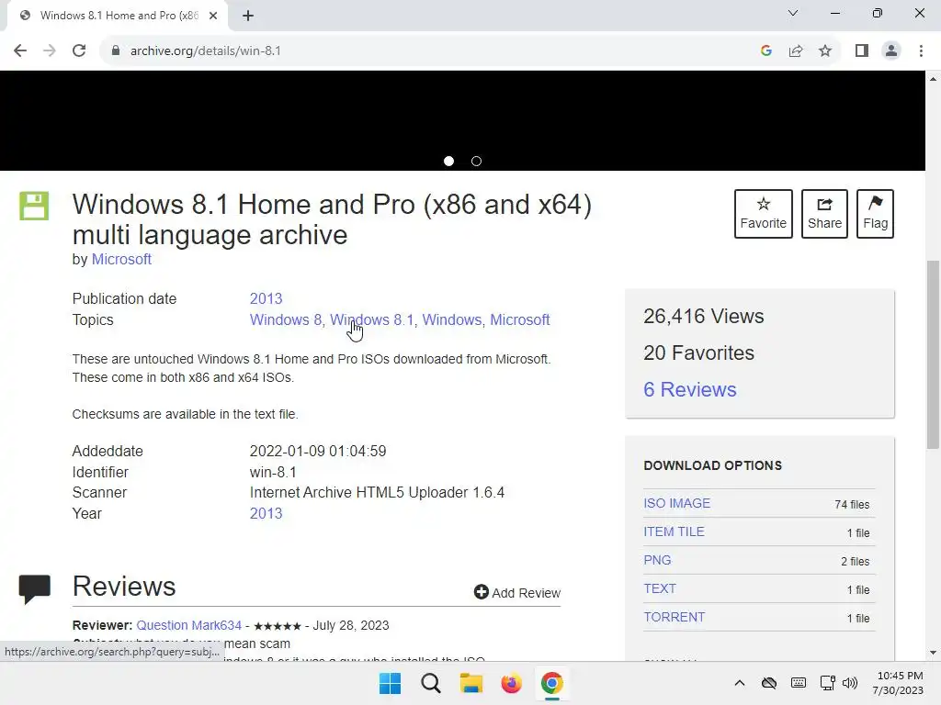
Task: Open network status tray icon
Action: click(x=828, y=683)
